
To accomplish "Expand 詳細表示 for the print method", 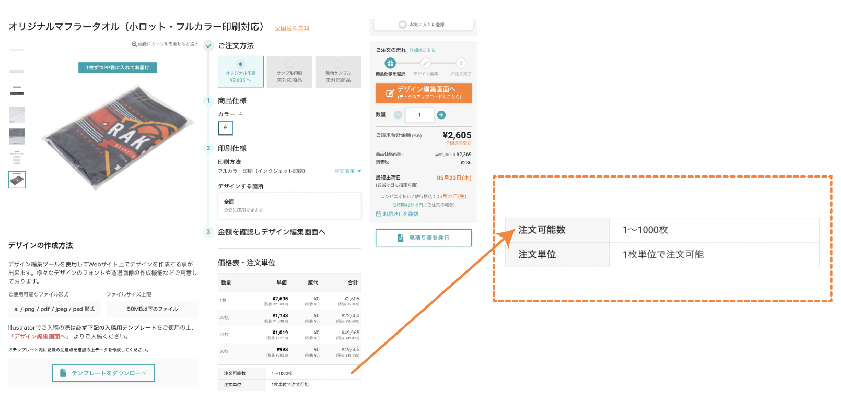I will tap(348, 171).
